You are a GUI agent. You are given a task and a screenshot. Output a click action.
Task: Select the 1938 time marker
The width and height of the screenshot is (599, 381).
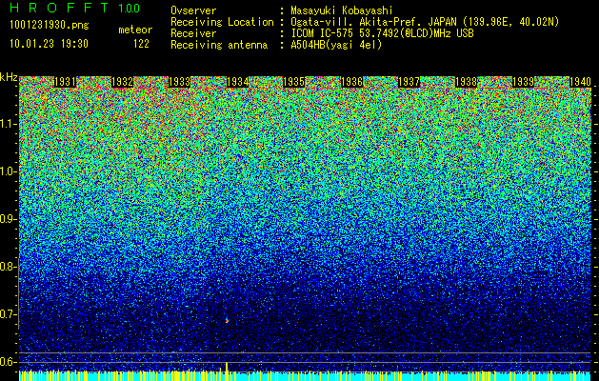point(467,82)
